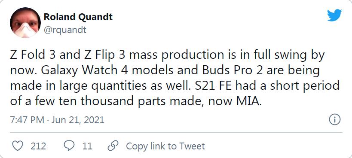Click the 212 likes count

(x=38, y=146)
